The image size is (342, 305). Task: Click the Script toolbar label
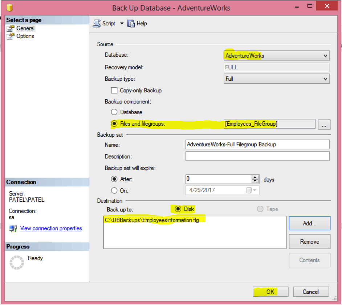click(109, 23)
